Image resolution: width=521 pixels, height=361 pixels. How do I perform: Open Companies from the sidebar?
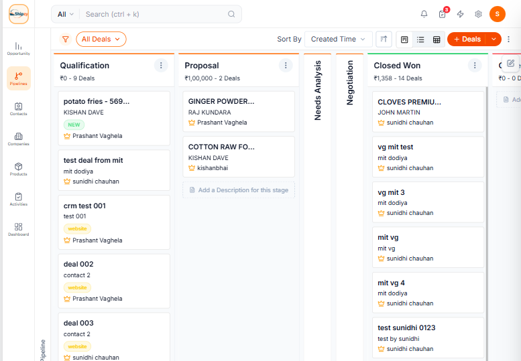(19, 139)
